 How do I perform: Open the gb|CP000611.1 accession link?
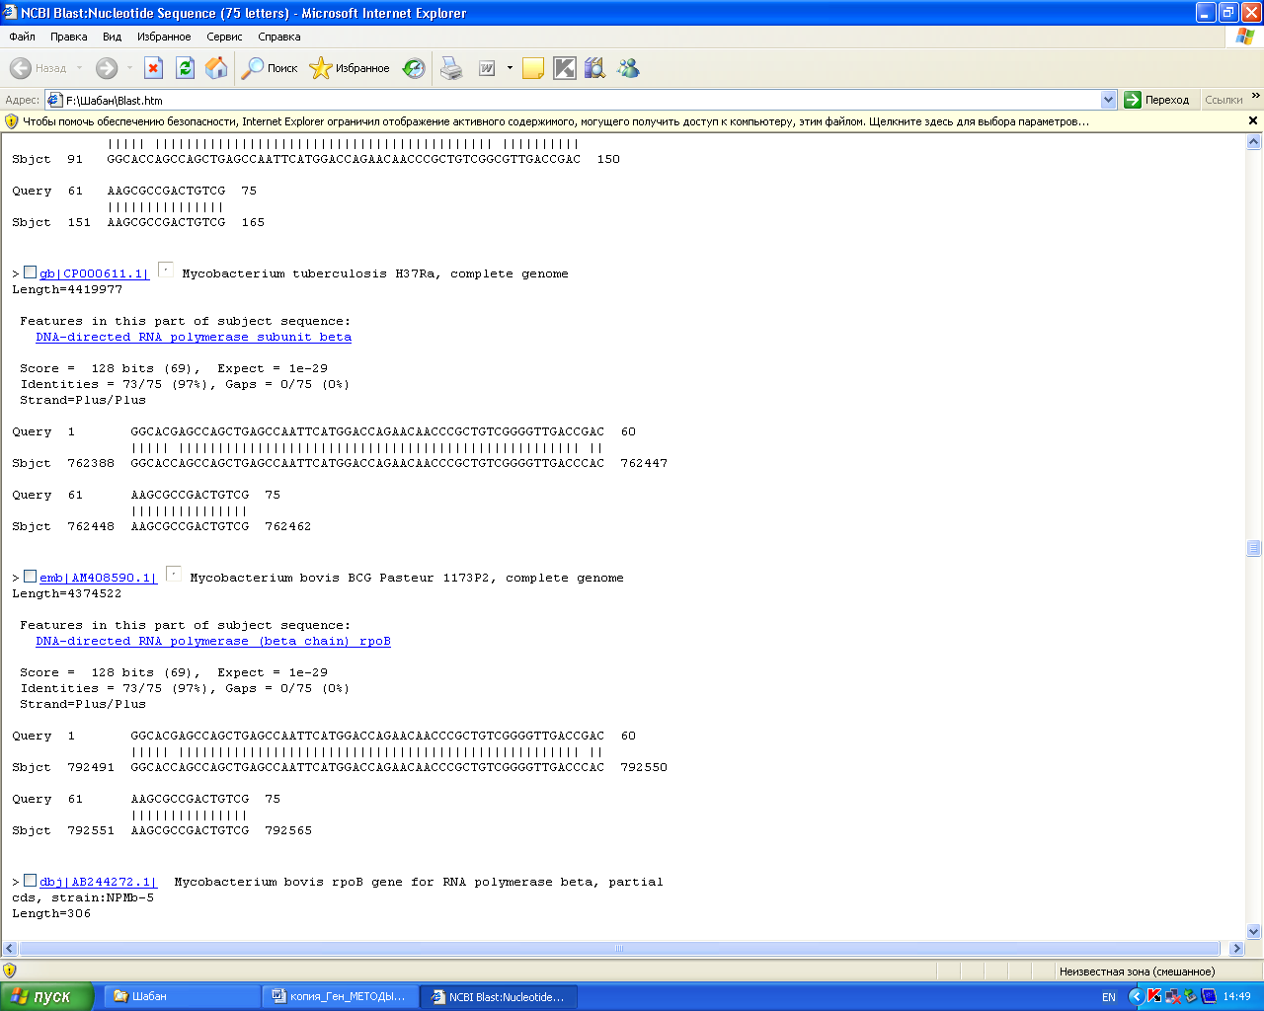coord(94,273)
